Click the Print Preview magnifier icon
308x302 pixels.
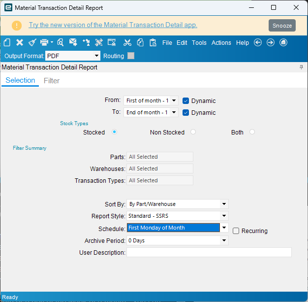(x=61, y=42)
